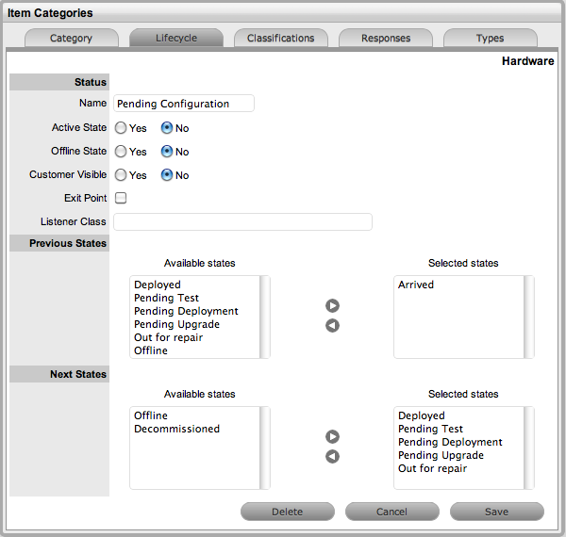The height and width of the screenshot is (537, 566).
Task: Switch to the Types tab
Action: 491,38
